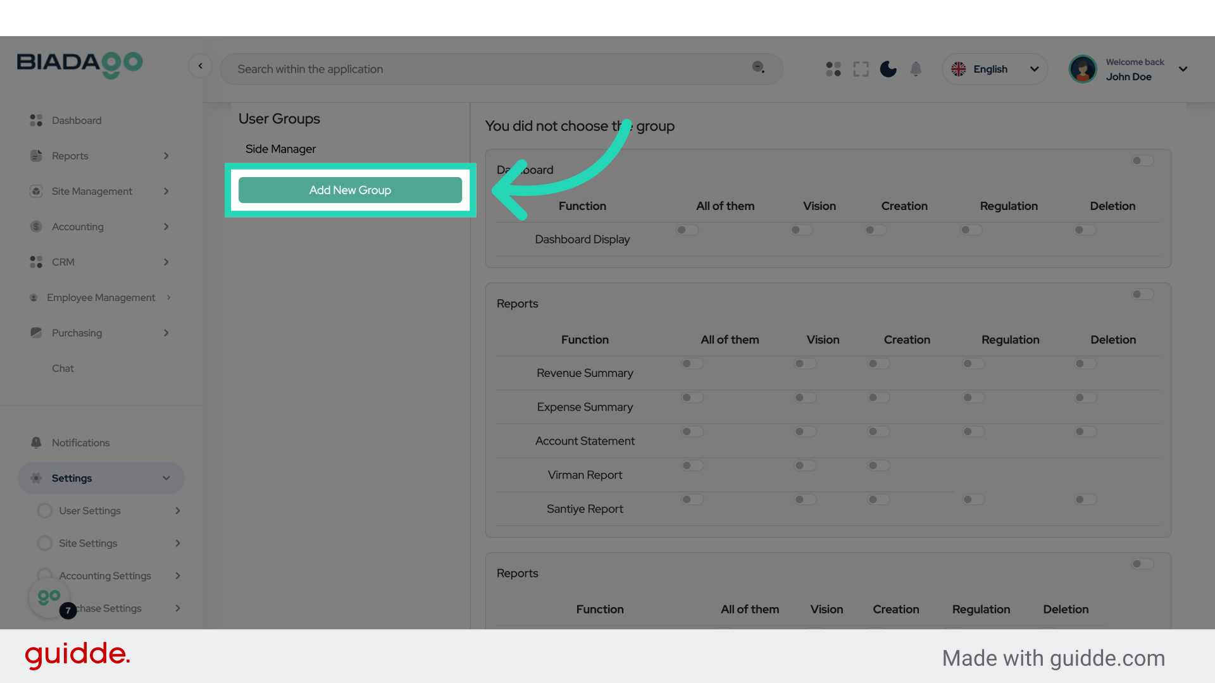Toggle All of them for Dashboard Display
The width and height of the screenshot is (1215, 683).
[x=687, y=230]
